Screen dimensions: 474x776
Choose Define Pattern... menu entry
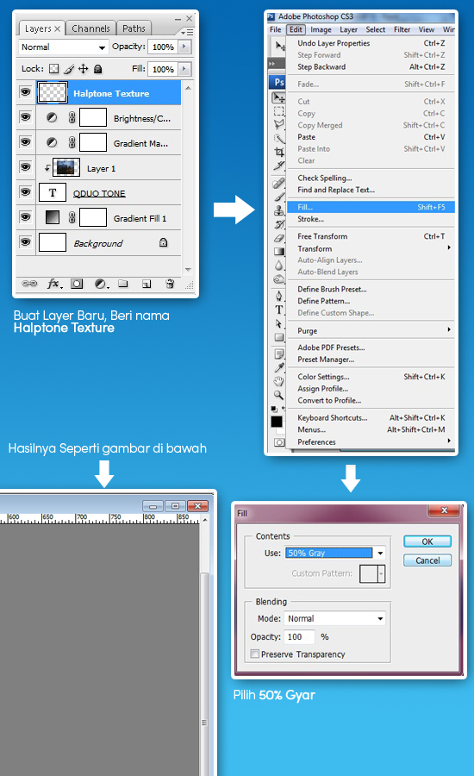point(371,301)
